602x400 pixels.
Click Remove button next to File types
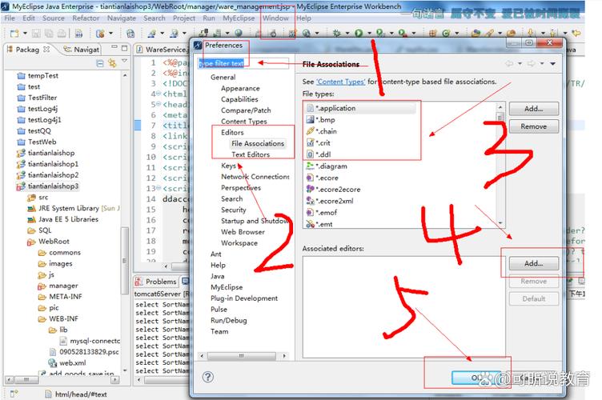click(x=534, y=126)
